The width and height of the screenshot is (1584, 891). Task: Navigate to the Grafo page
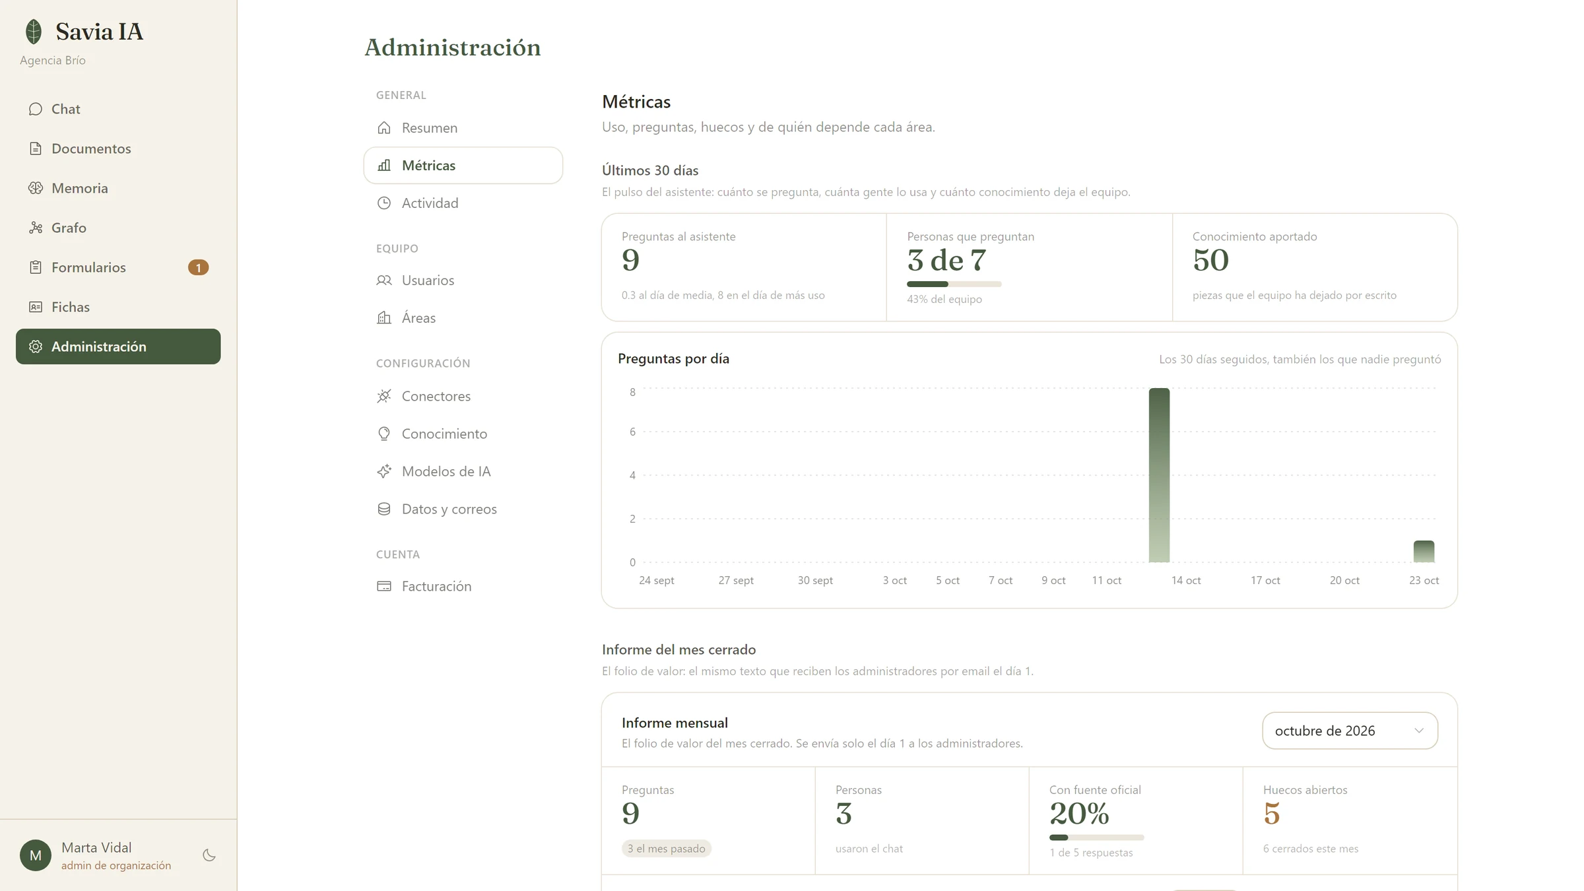[x=118, y=228]
